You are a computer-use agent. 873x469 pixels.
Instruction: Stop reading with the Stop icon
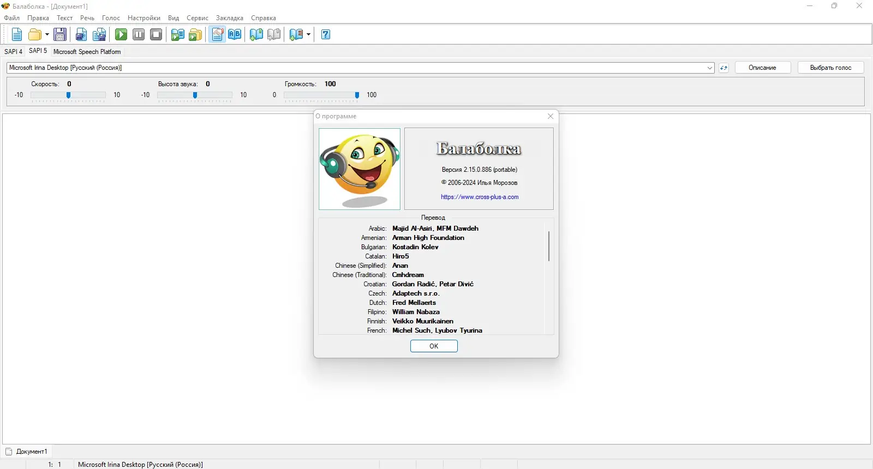(156, 34)
